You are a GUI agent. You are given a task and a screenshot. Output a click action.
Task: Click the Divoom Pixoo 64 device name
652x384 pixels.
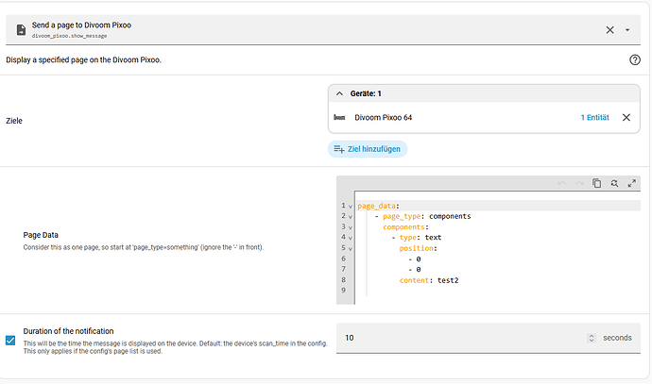click(x=383, y=118)
